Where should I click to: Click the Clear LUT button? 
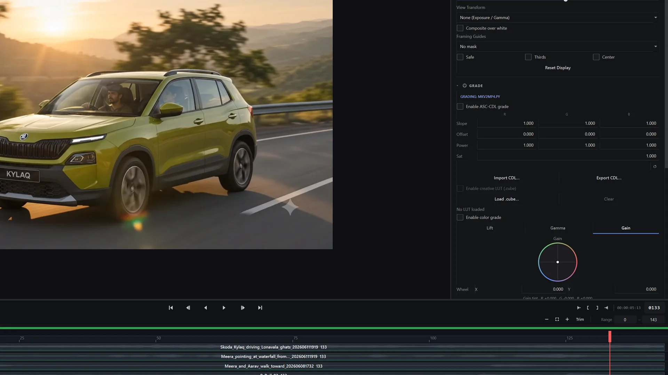[609, 199]
